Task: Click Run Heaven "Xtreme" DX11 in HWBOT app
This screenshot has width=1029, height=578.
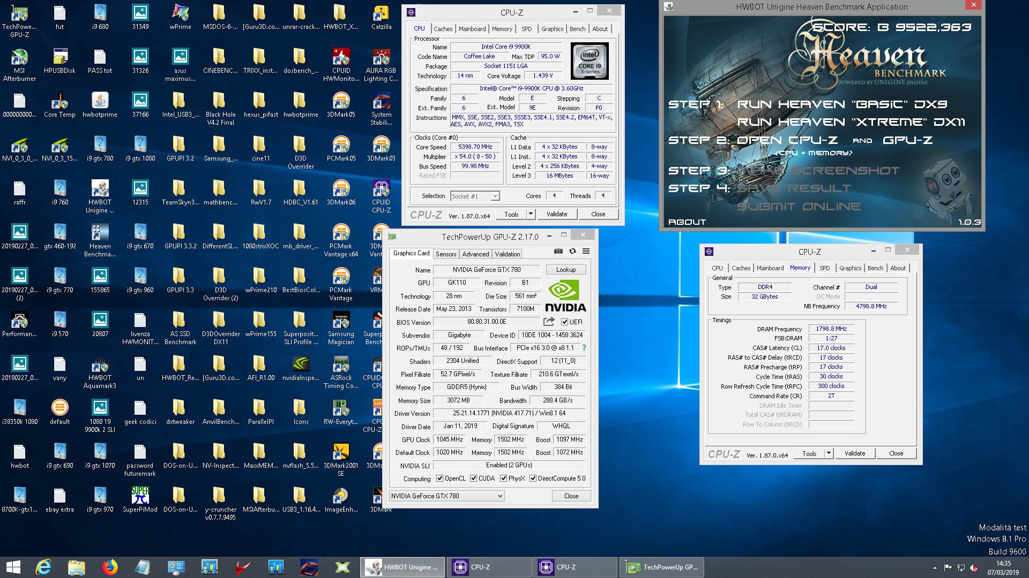Action: [x=851, y=122]
